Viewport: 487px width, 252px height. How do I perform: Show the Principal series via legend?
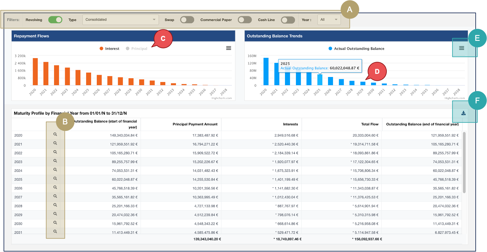(x=137, y=49)
